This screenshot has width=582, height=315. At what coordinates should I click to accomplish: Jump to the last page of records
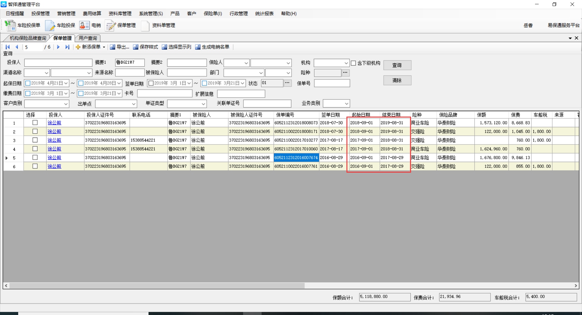(67, 47)
